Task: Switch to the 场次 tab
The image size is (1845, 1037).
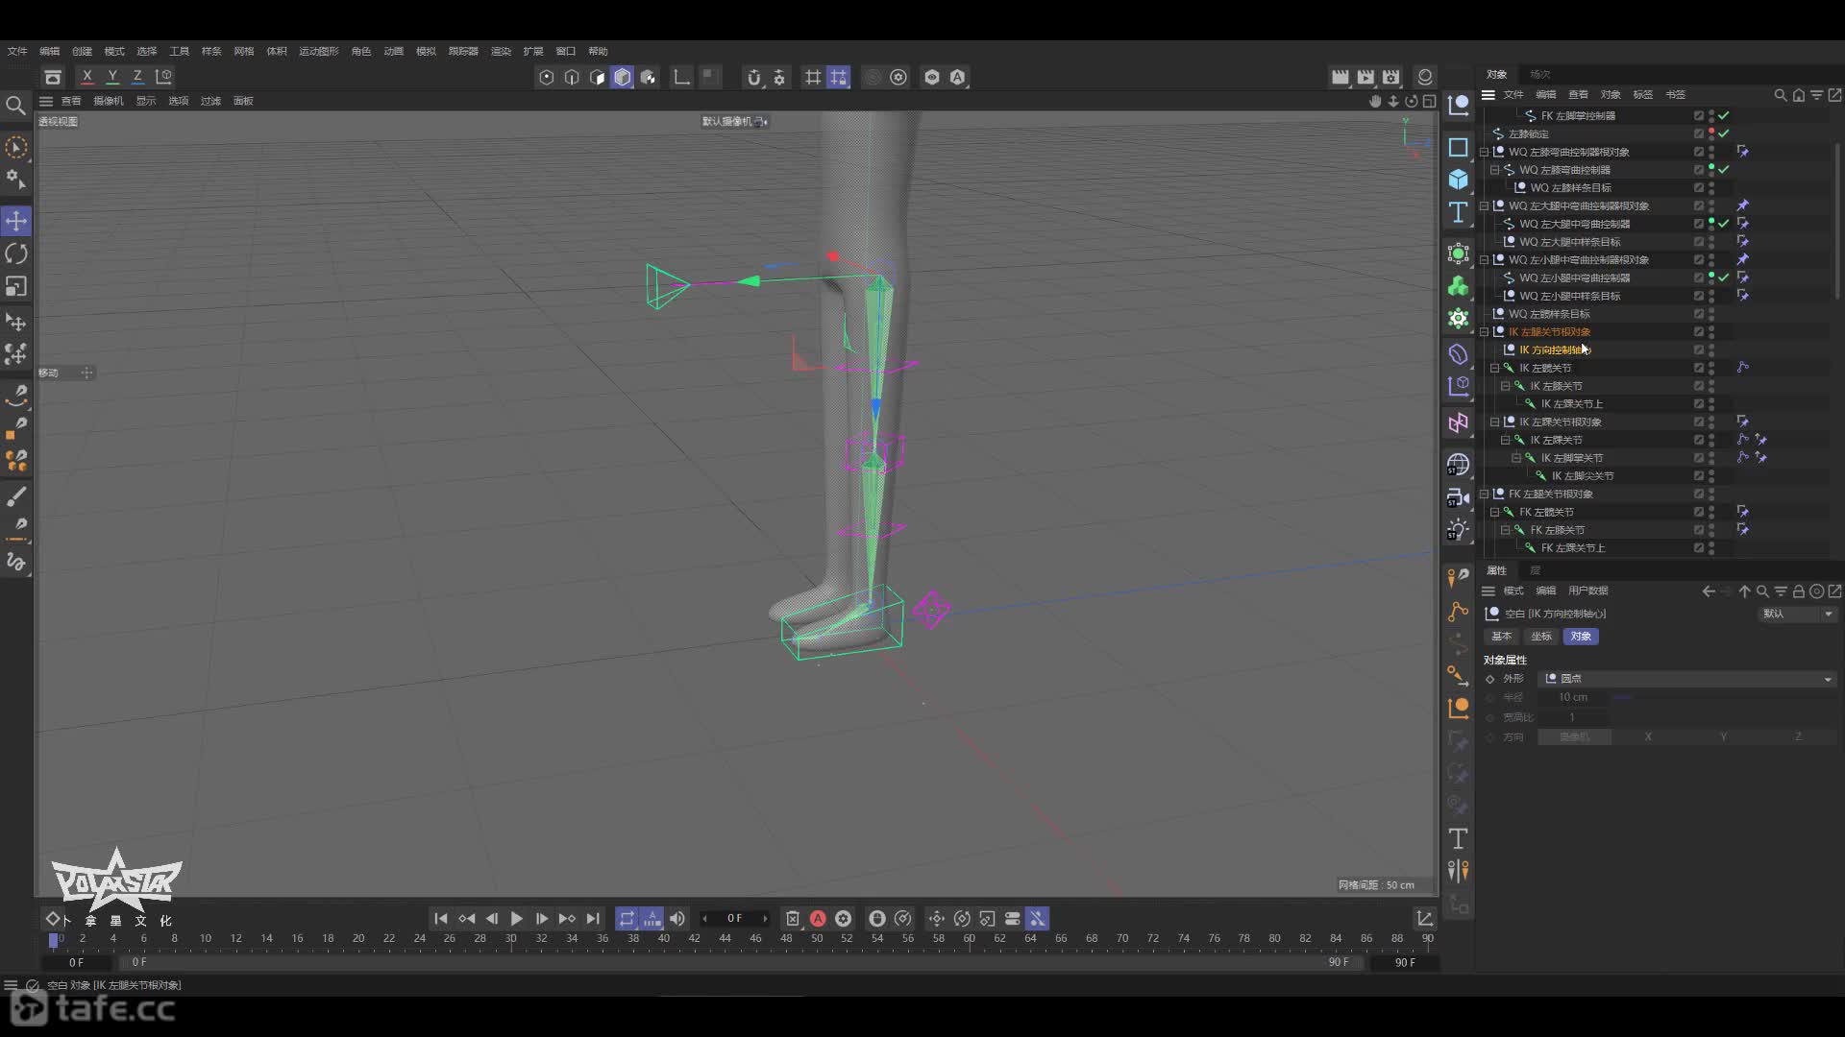Action: coord(1540,74)
